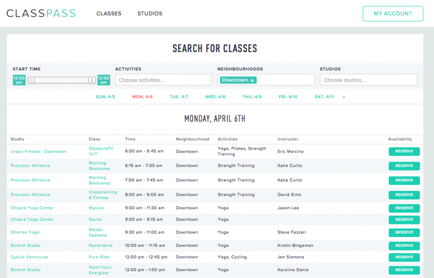Grab the right start time slider handle
This screenshot has height=278, width=434.
click(92, 80)
